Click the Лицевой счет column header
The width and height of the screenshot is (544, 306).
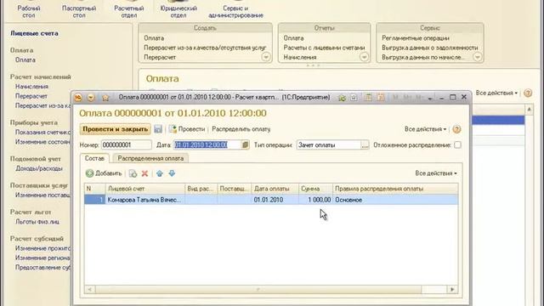(145, 189)
